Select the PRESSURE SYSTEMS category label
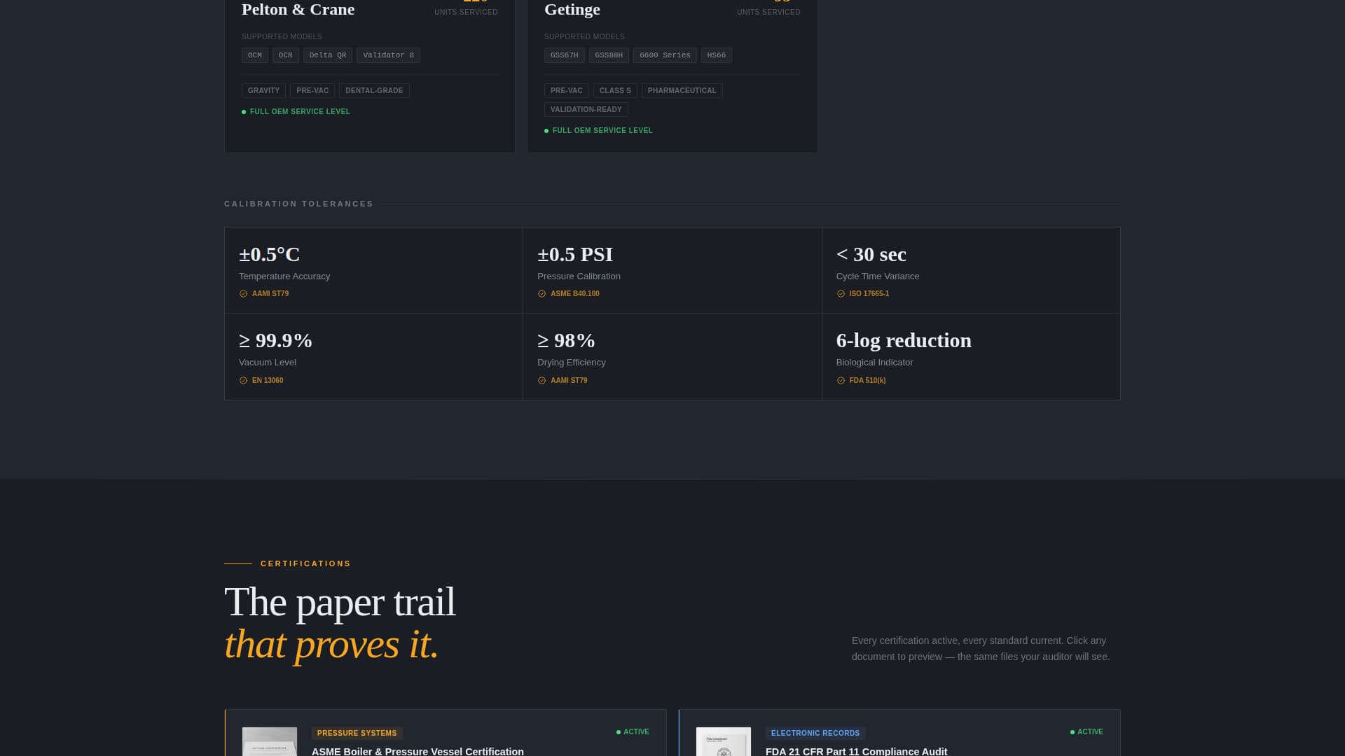Viewport: 1345px width, 756px height. tap(357, 733)
